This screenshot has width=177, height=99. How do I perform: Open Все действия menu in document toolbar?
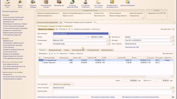(x=166, y=29)
